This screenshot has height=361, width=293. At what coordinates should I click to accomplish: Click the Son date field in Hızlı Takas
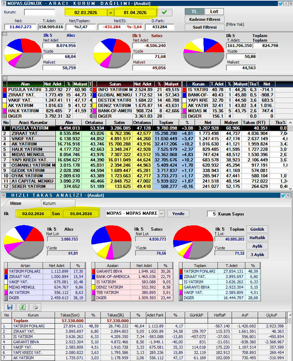coord(81,213)
